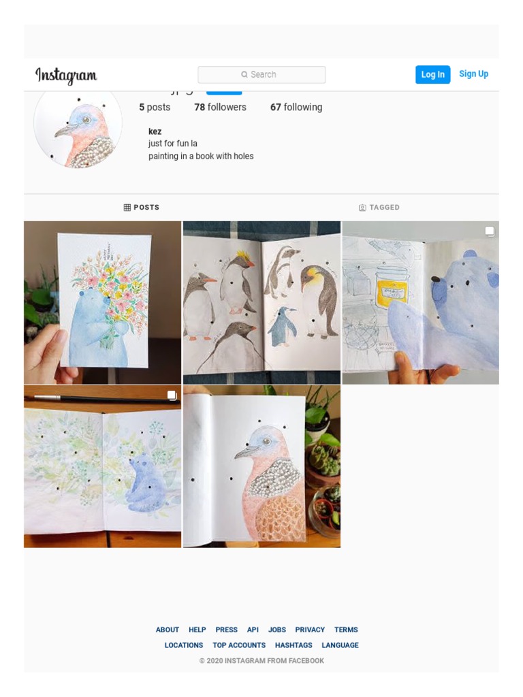523x697 pixels.
Task: Switch to the Tagged tab
Action: [x=379, y=208]
